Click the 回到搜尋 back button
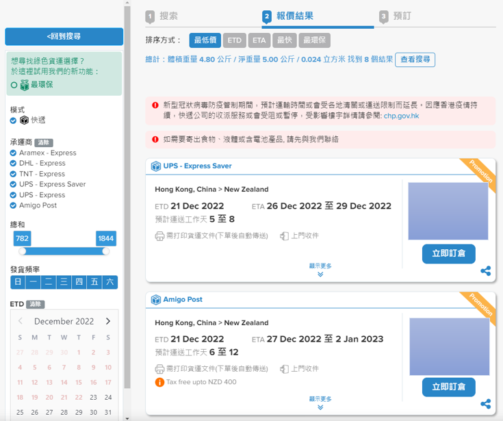The width and height of the screenshot is (503, 421). click(64, 36)
